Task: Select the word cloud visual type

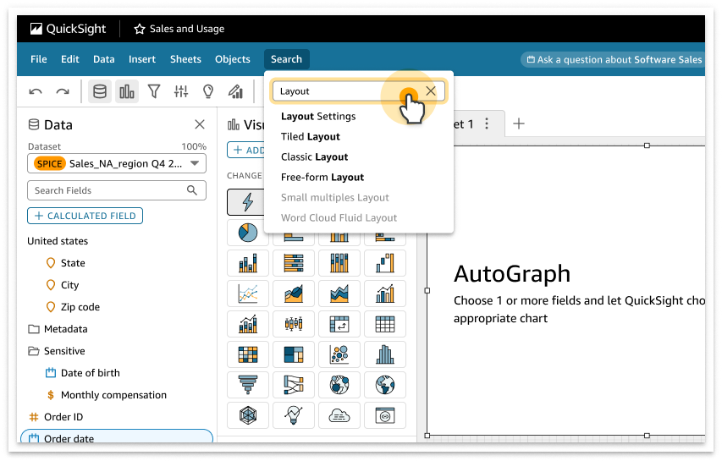Action: click(339, 415)
